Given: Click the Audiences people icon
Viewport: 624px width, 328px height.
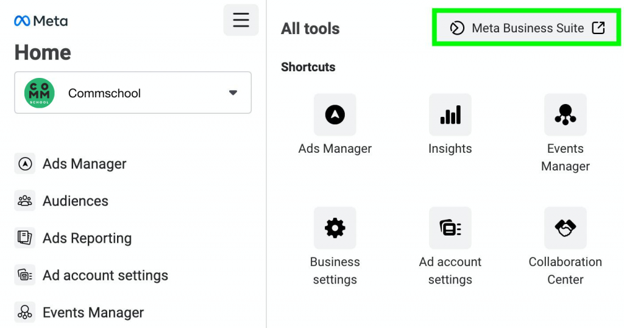Looking at the screenshot, I should coord(24,201).
